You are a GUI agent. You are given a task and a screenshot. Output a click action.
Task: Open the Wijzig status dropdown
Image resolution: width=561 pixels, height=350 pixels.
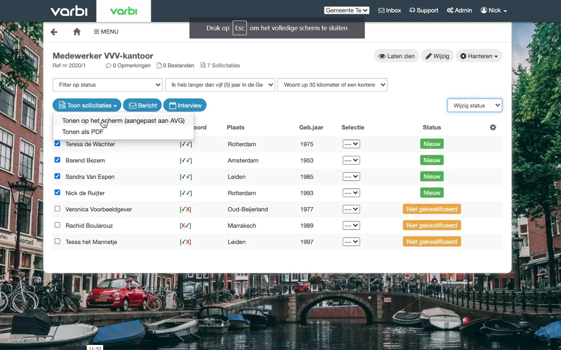pyautogui.click(x=475, y=105)
